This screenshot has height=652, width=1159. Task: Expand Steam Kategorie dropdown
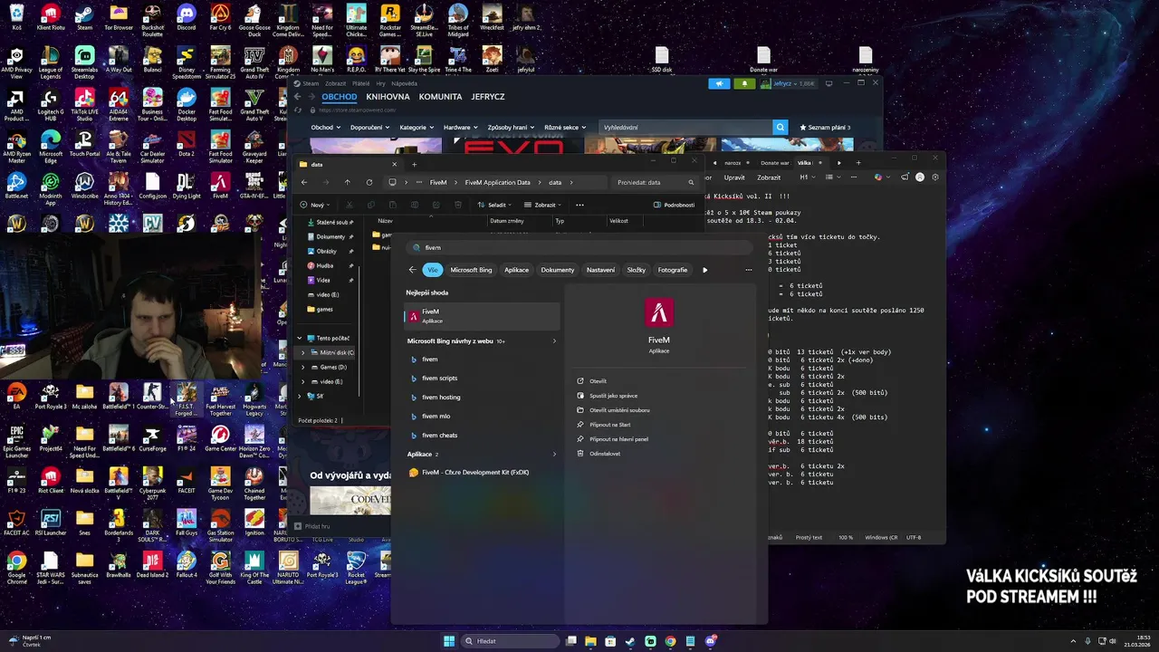416,128
